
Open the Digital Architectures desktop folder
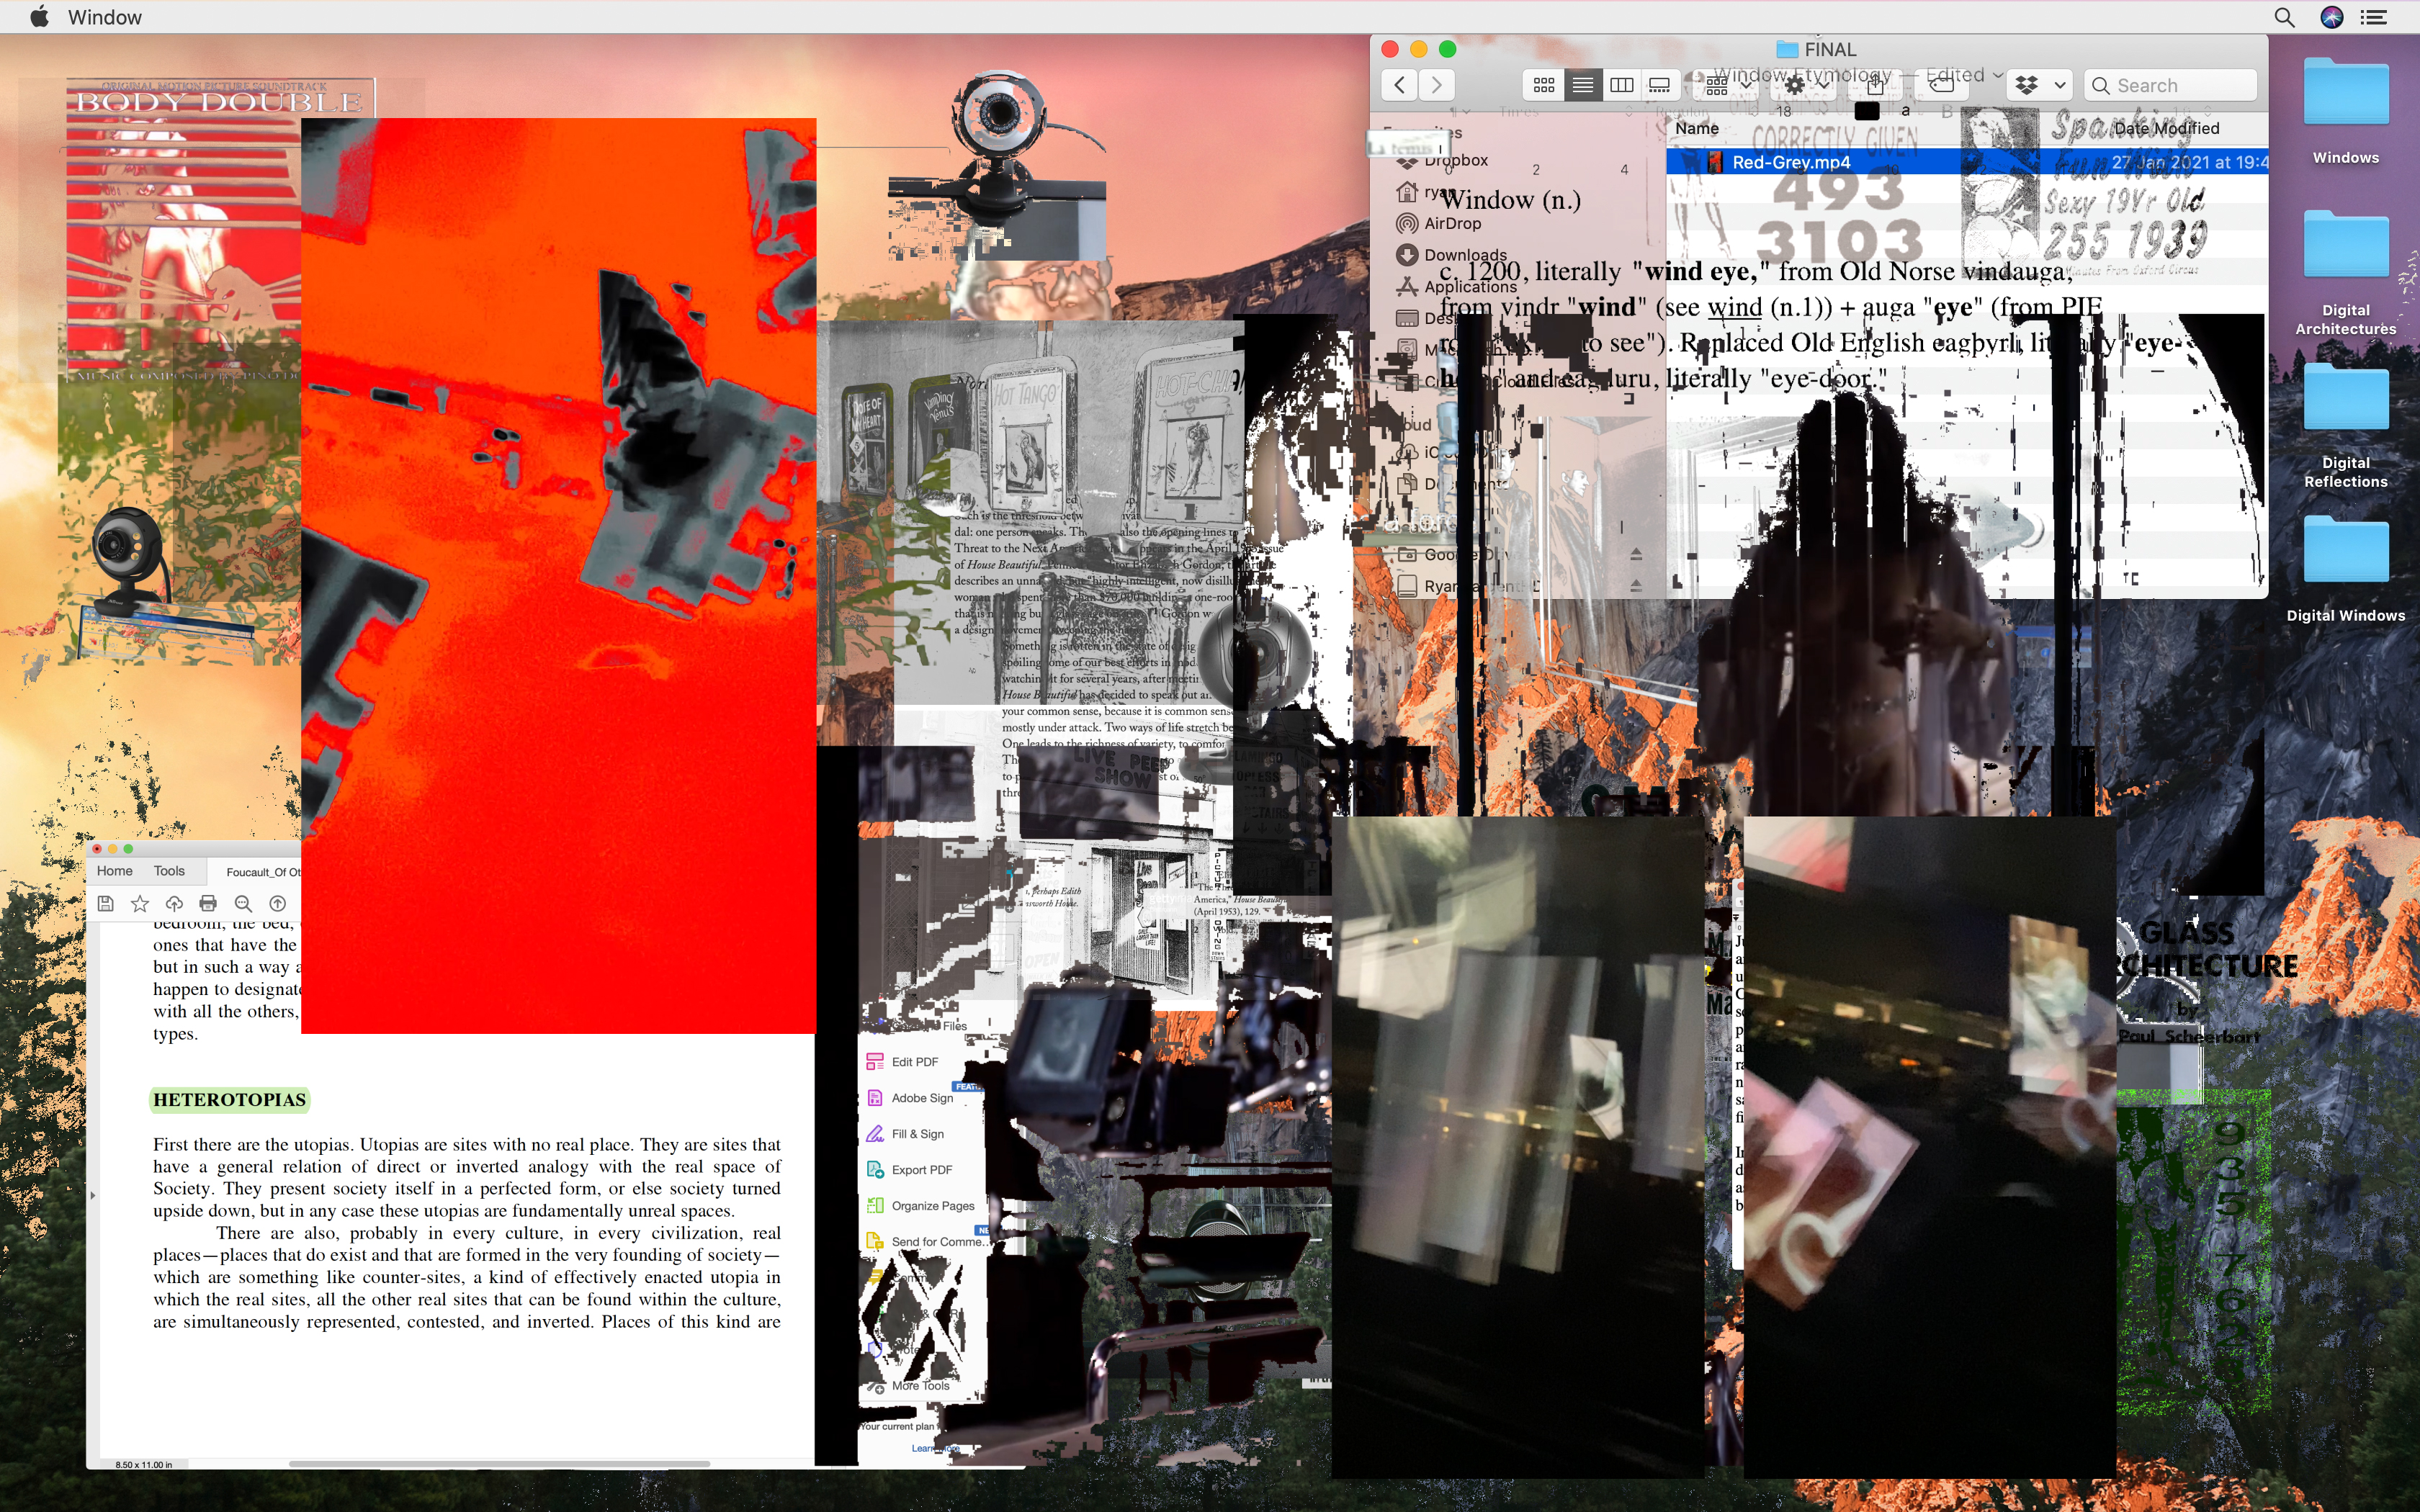click(x=2345, y=273)
